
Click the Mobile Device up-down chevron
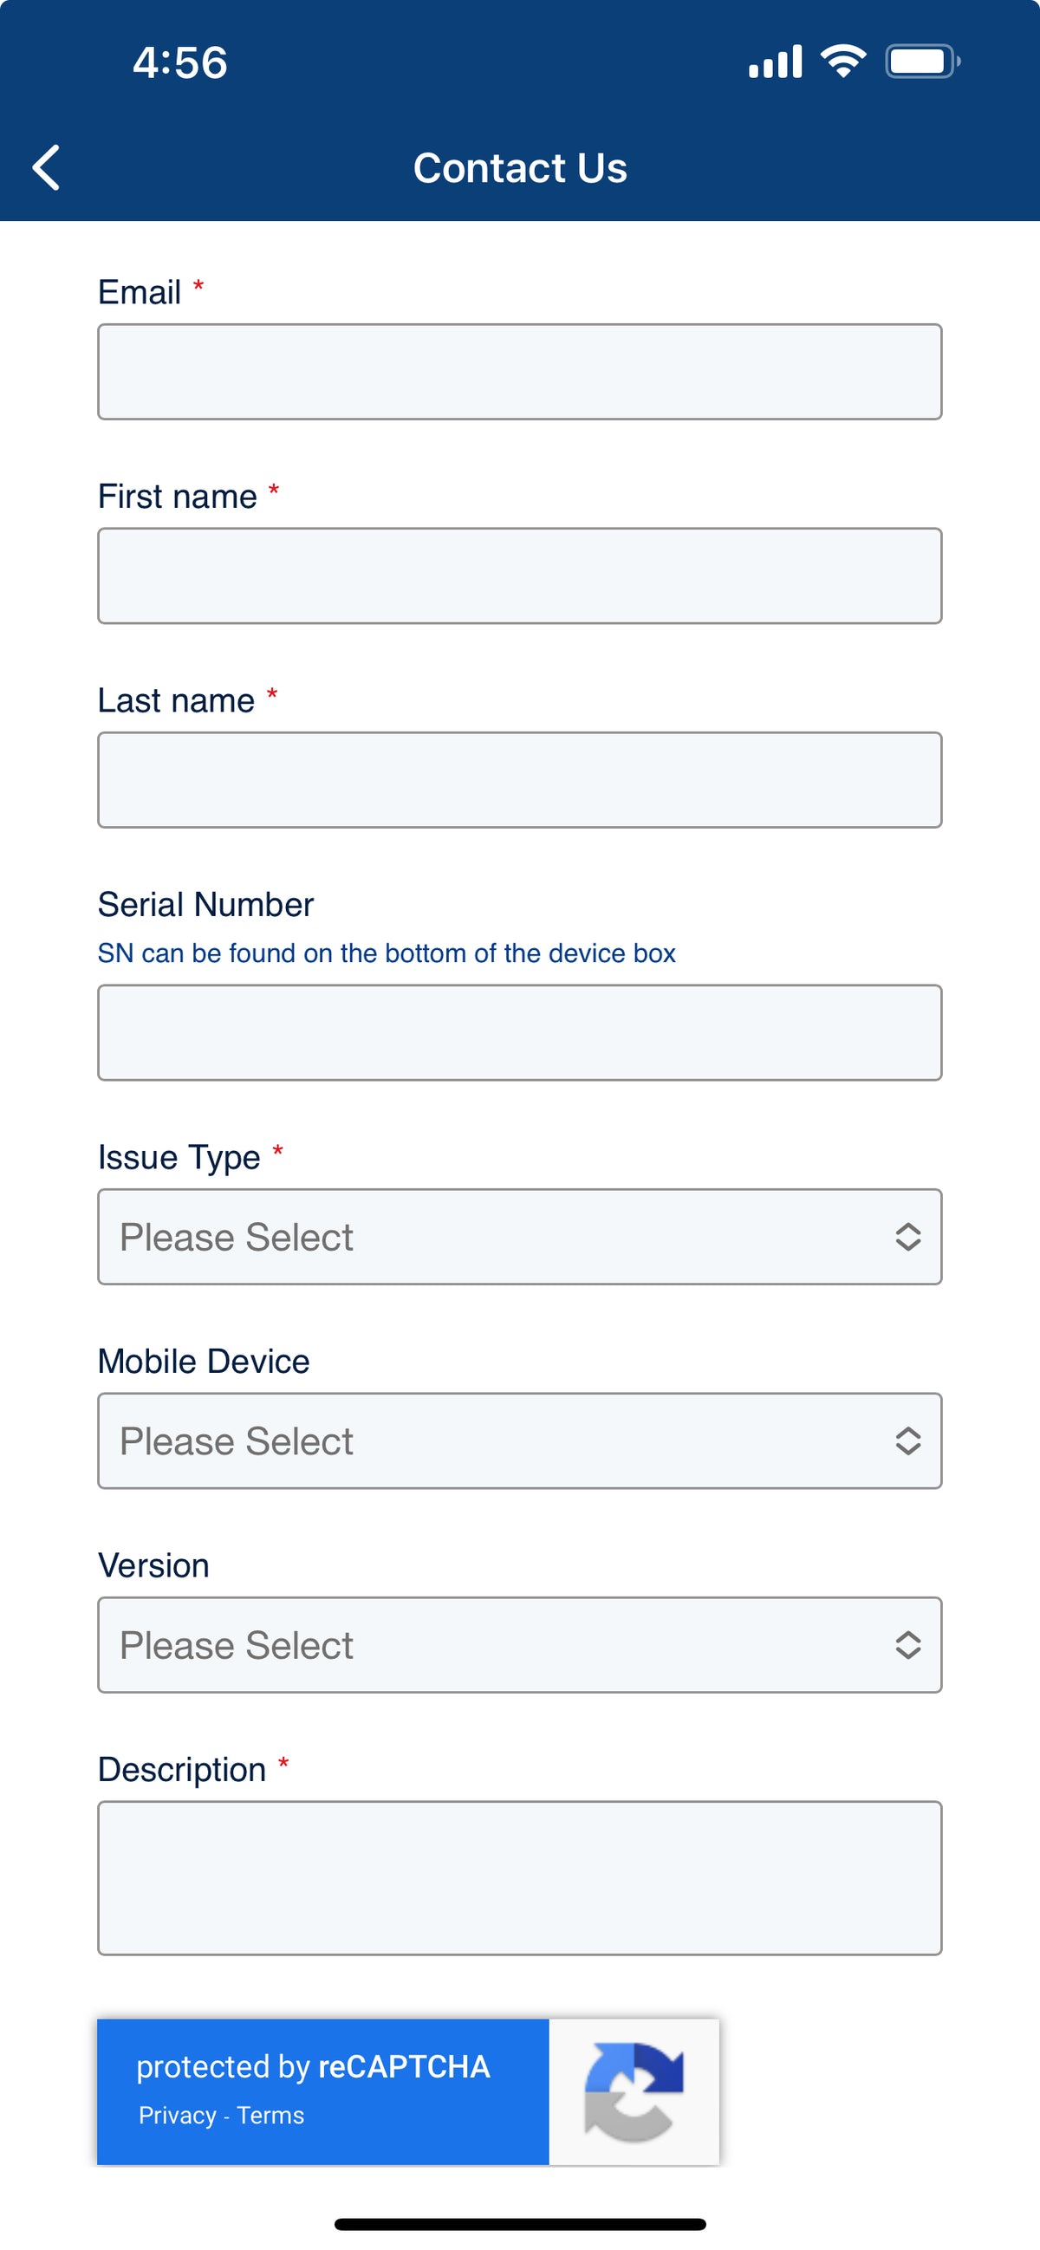tap(908, 1440)
